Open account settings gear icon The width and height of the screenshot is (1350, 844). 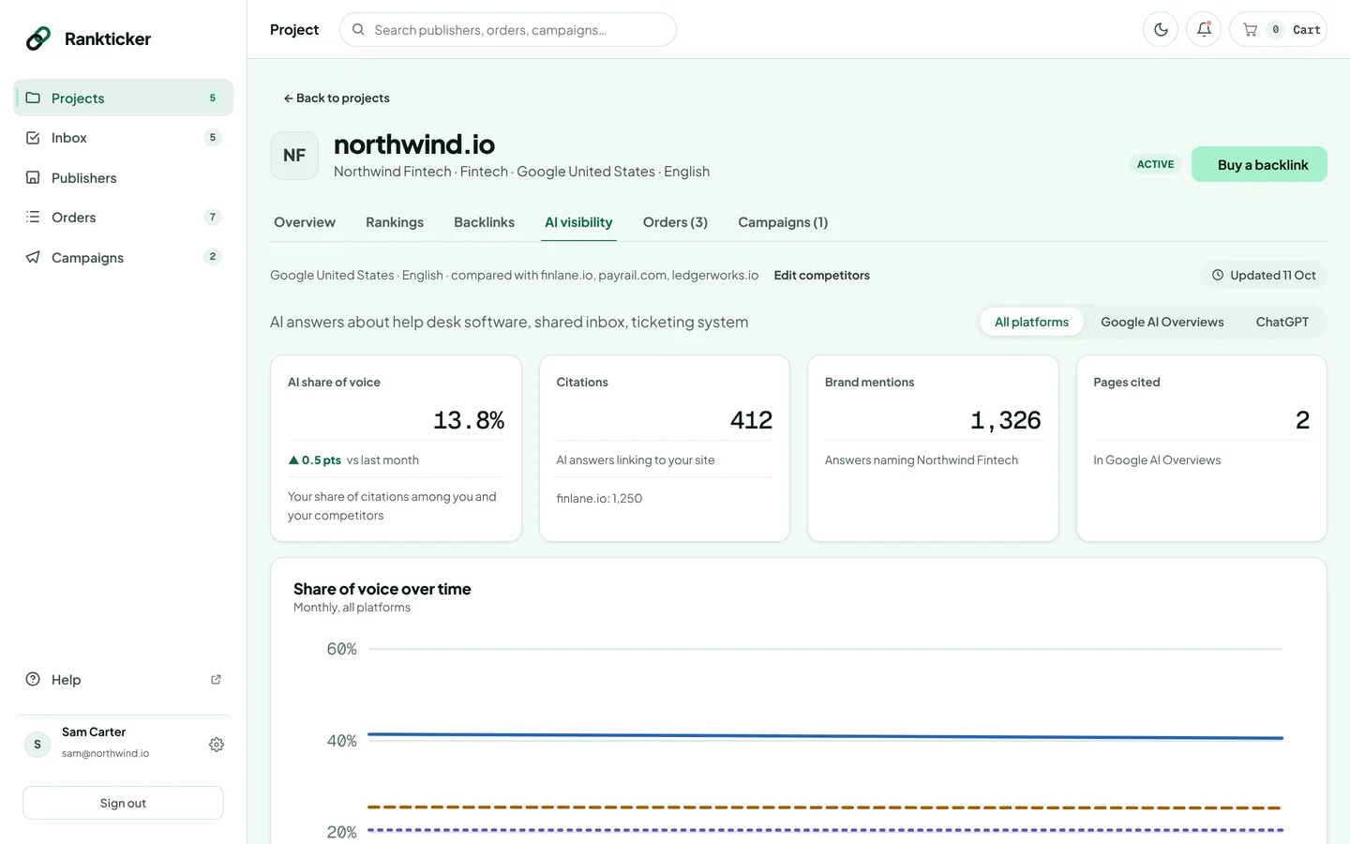[217, 745]
